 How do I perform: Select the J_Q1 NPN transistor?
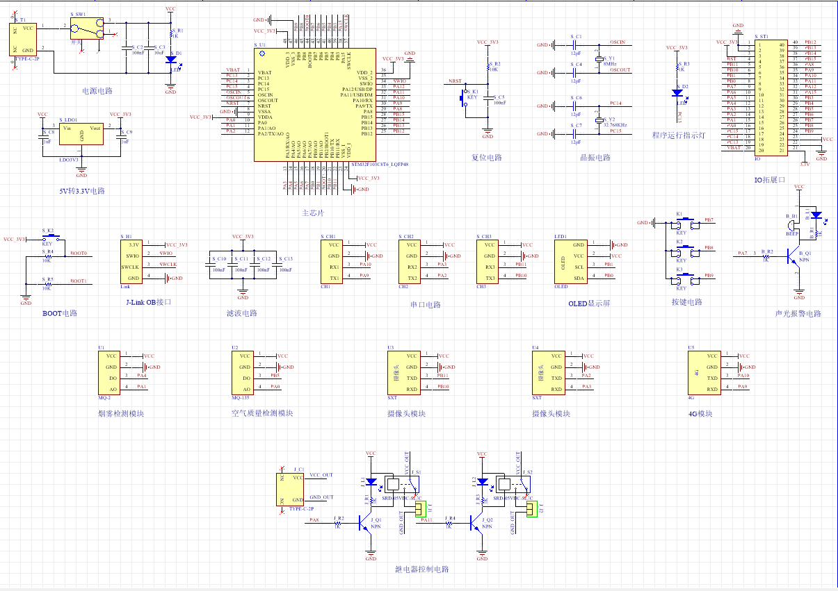[x=366, y=524]
